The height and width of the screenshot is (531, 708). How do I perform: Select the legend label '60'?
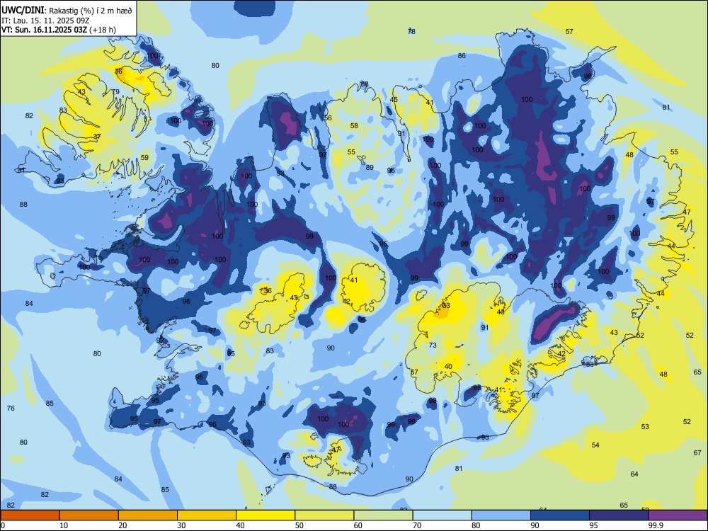358,525
